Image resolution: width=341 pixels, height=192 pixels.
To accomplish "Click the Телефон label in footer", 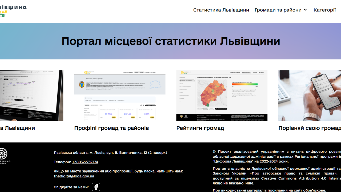I will 62,162.
